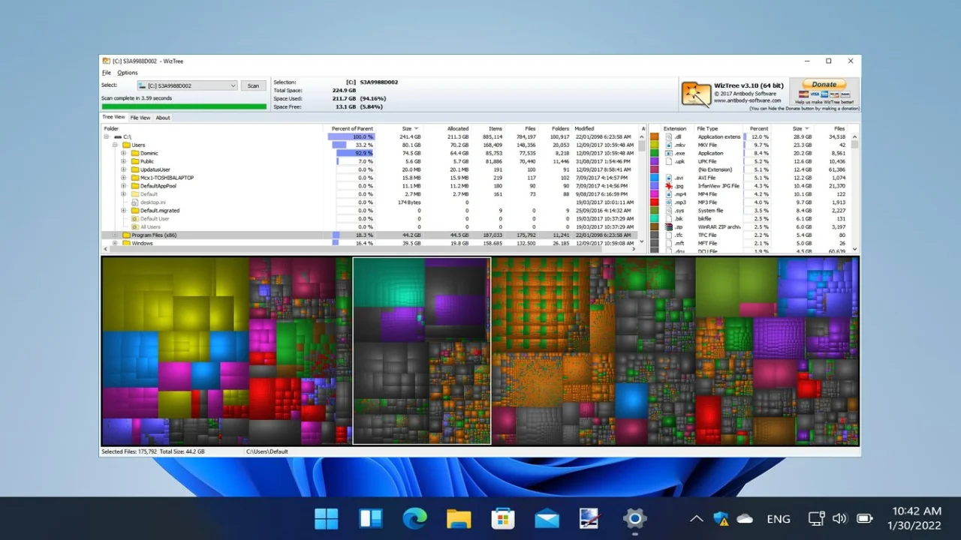
Task: Click the Program Files (x86) folder icon
Action: click(x=127, y=235)
